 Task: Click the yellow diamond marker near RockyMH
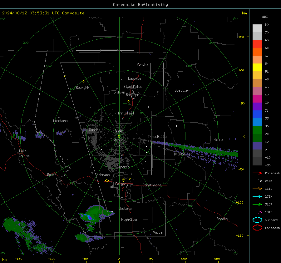(83, 82)
